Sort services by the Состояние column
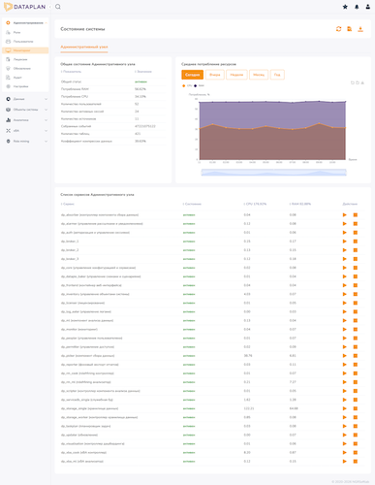The image size is (375, 485). [192, 204]
